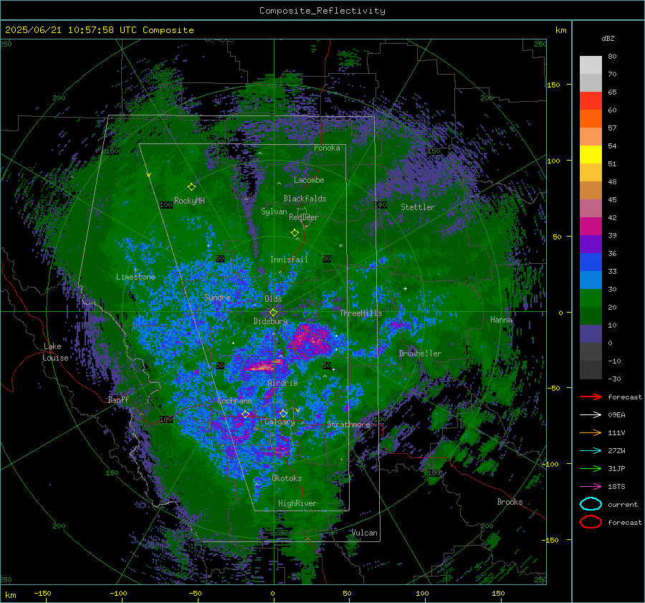Click the dark orange swatch between 60 and 57 dBZ
The height and width of the screenshot is (603, 645).
coord(591,119)
